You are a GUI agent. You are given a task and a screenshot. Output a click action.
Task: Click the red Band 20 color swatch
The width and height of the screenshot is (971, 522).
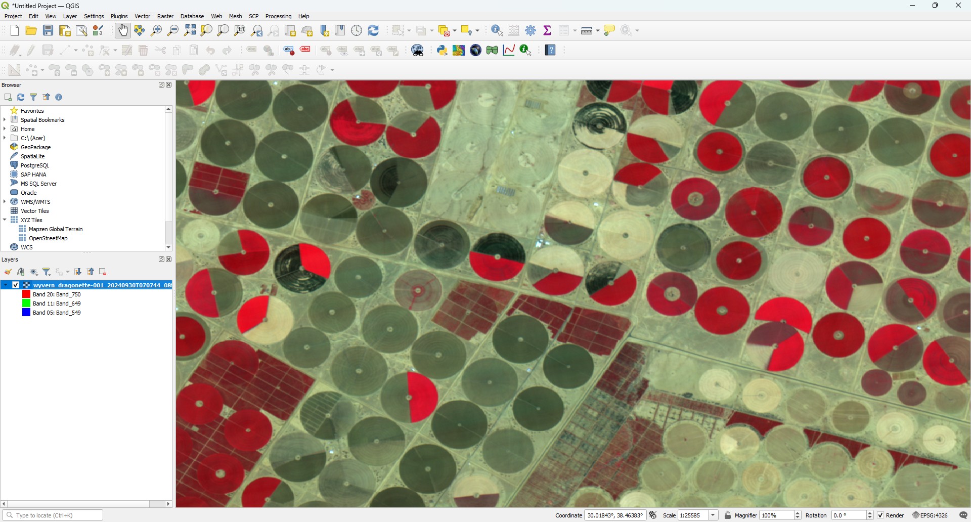pos(26,294)
